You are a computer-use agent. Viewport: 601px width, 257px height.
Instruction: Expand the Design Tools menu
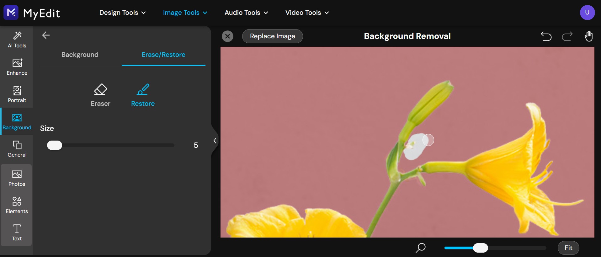click(122, 13)
